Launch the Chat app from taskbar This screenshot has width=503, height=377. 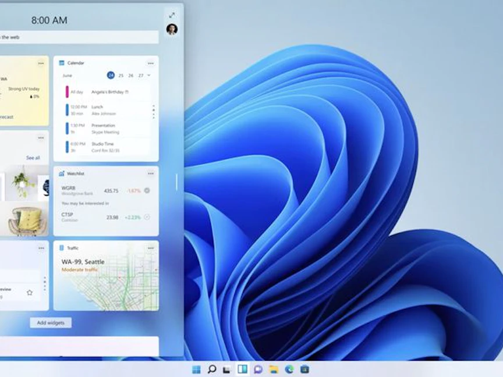(x=258, y=369)
